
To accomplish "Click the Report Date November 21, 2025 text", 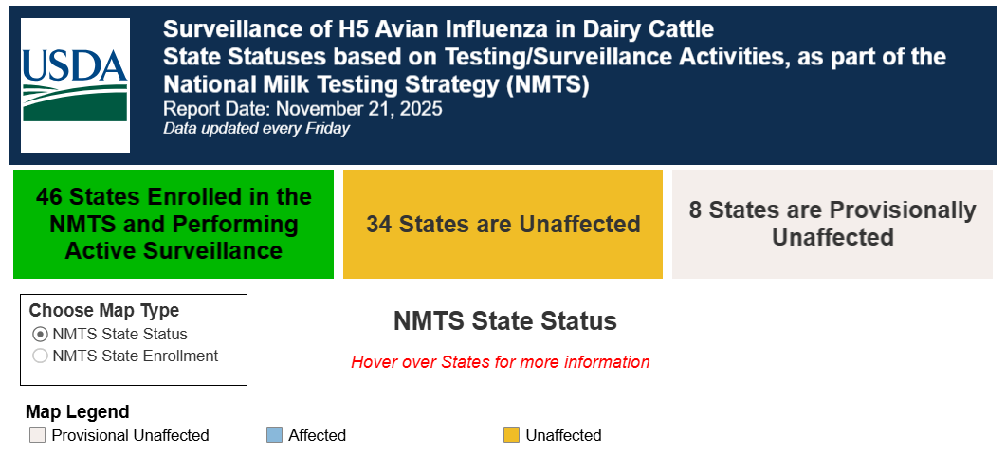I will 302,108.
